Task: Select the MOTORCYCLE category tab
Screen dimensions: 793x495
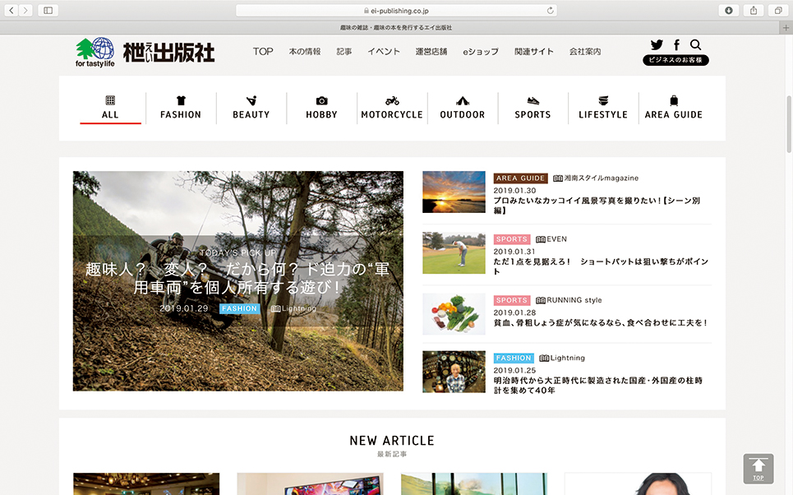Action: (392, 108)
